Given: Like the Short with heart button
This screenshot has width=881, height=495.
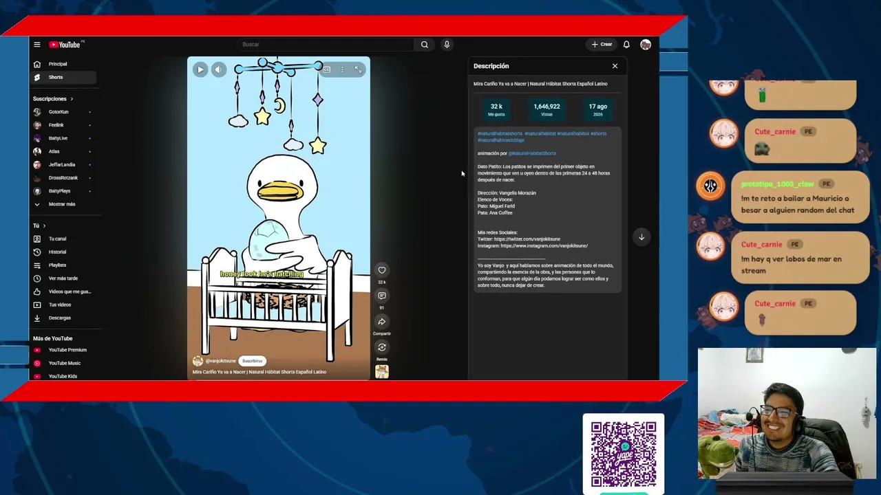Looking at the screenshot, I should tap(382, 270).
